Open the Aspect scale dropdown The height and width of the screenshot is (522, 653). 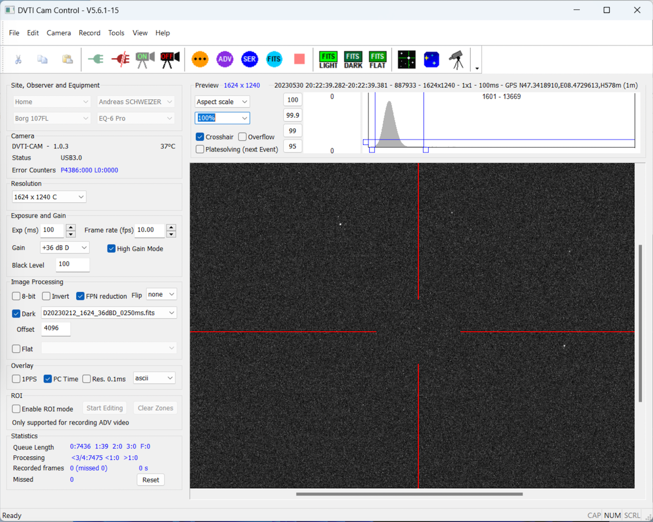coord(222,102)
